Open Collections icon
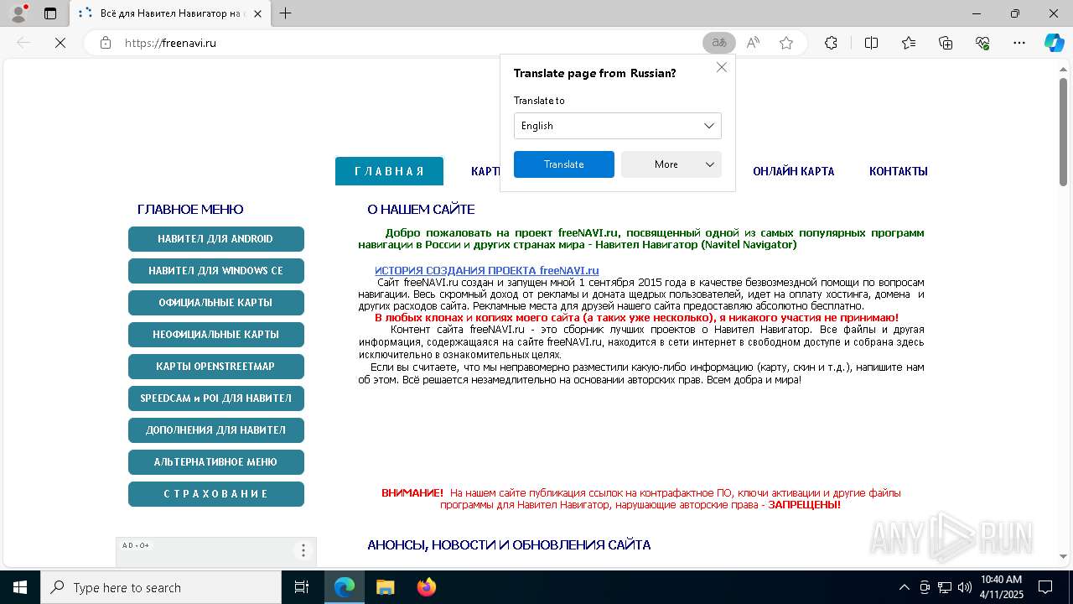Screen dimensions: 1073x604 (946, 43)
